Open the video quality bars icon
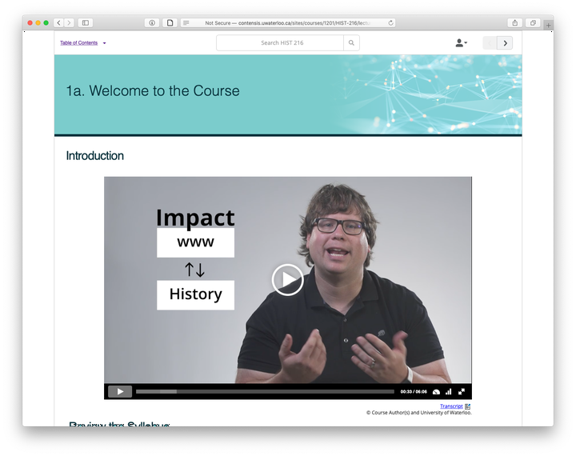The height and width of the screenshot is (456, 576). click(449, 392)
